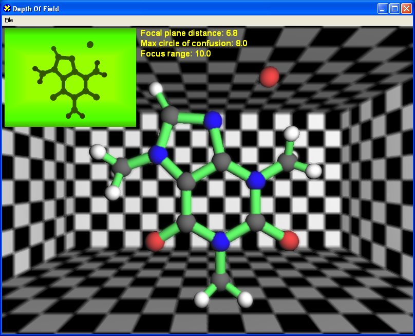Open the File menu

(9, 20)
